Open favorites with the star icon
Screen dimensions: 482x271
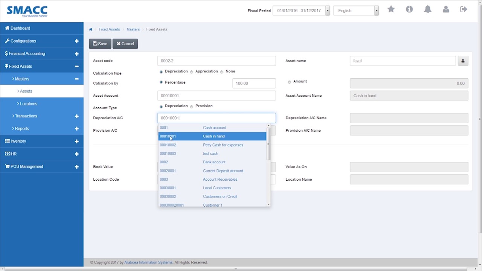[391, 9]
